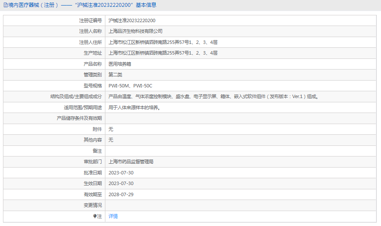
Task: Open the 详情 link
Action: [x=113, y=216]
